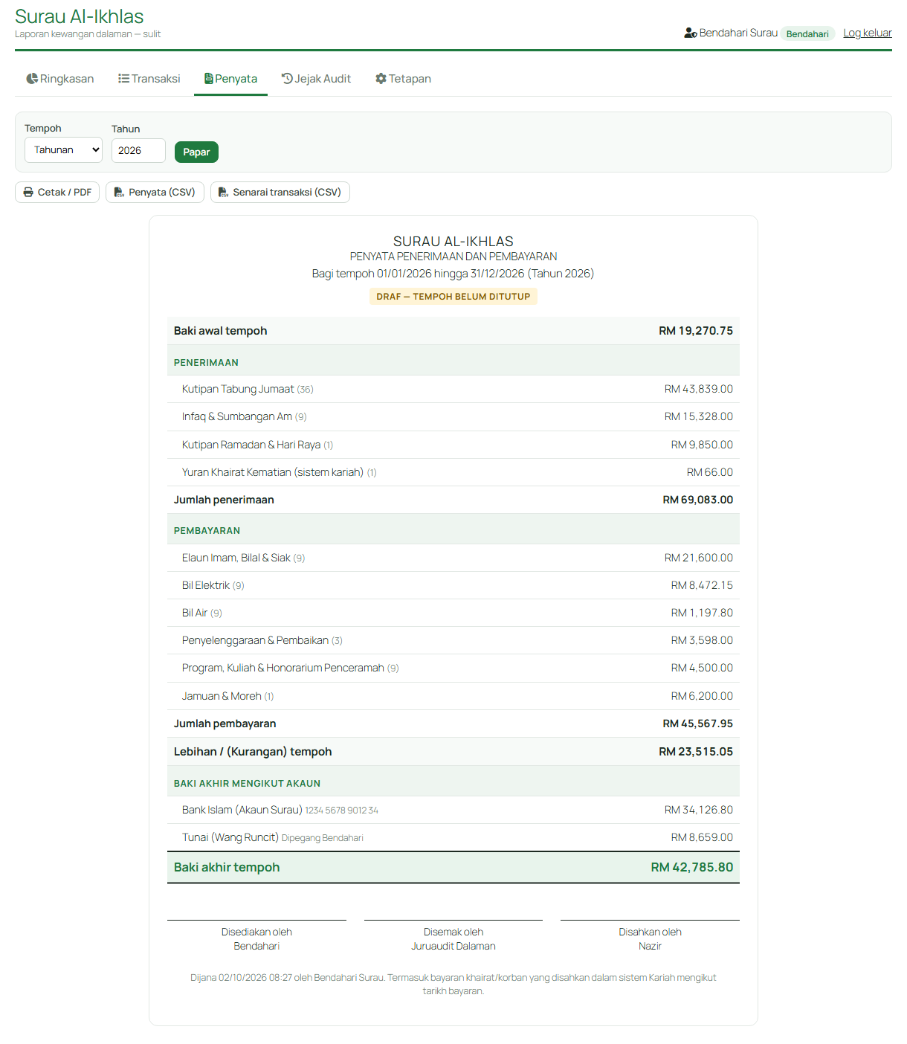The image size is (907, 1044).
Task: Open the Ringkasan tab
Action: pos(60,79)
